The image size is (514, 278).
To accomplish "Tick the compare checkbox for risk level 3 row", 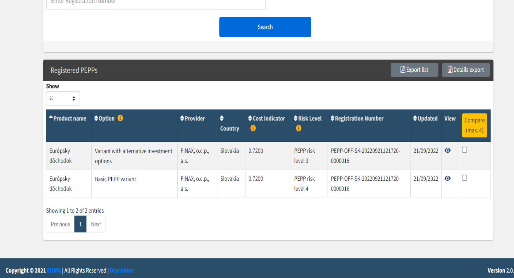I will pos(464,150).
